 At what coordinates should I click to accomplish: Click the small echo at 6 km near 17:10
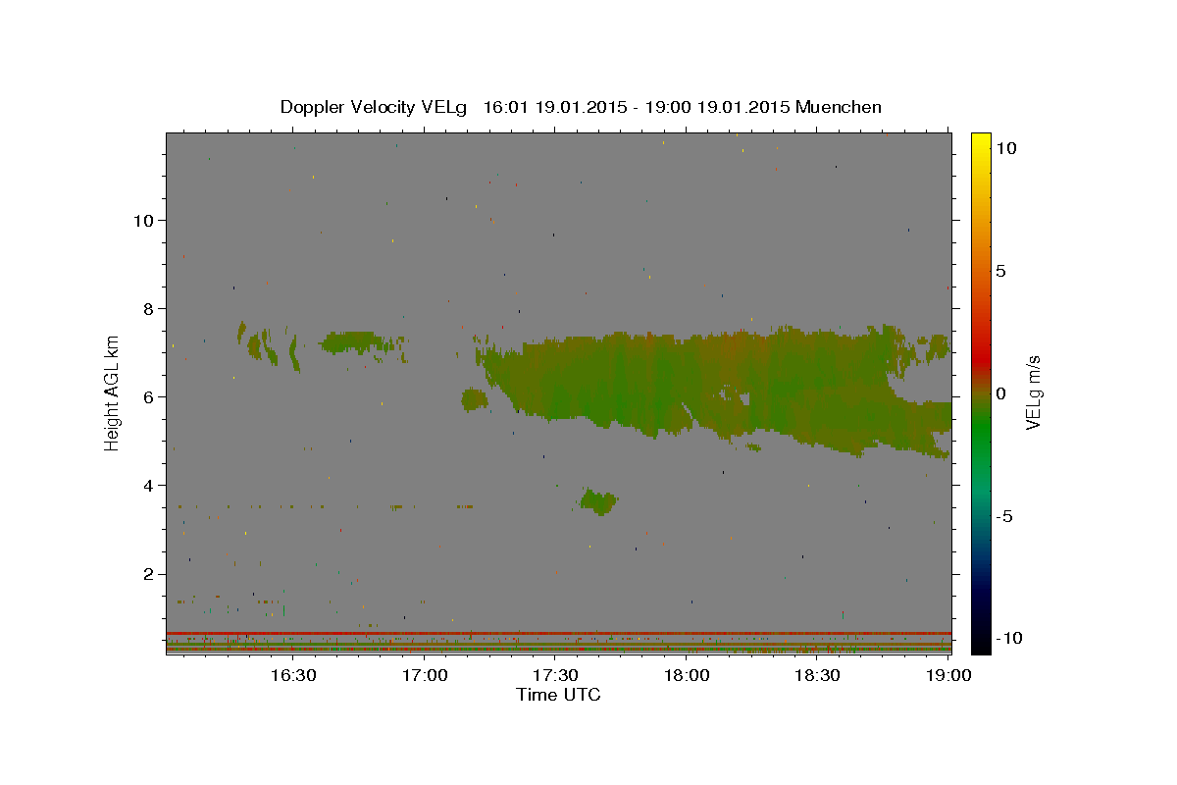pos(475,398)
